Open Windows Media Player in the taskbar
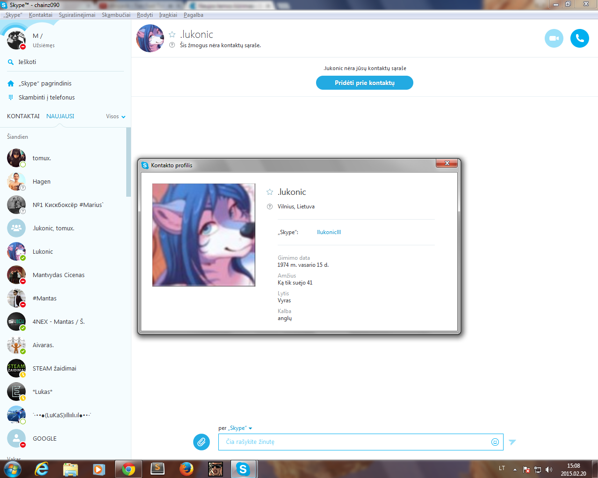This screenshot has width=598, height=478. click(x=99, y=469)
